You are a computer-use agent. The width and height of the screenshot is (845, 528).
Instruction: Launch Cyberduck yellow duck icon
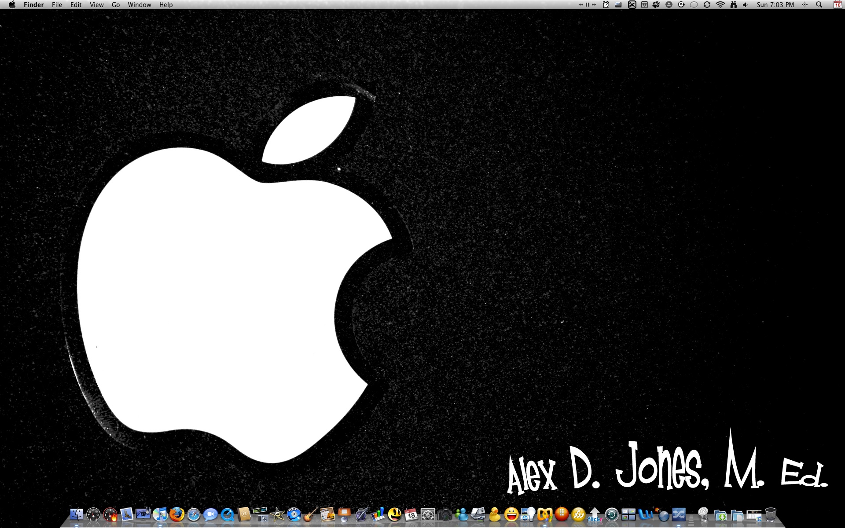495,514
